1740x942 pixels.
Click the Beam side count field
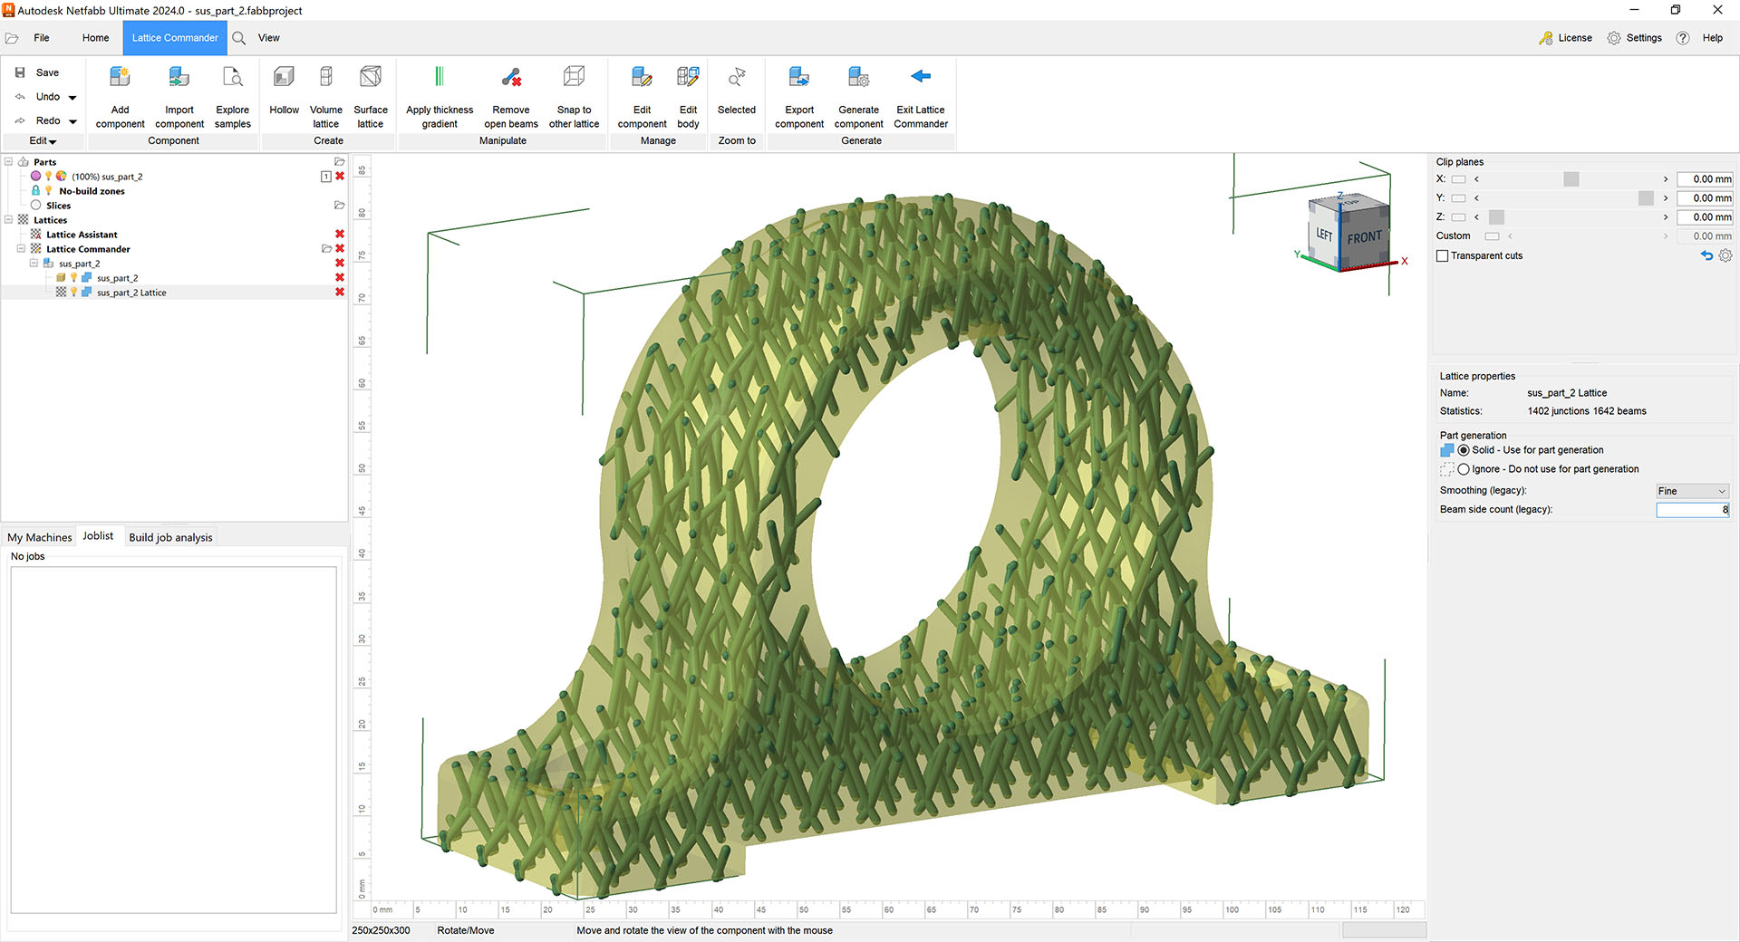(x=1691, y=510)
